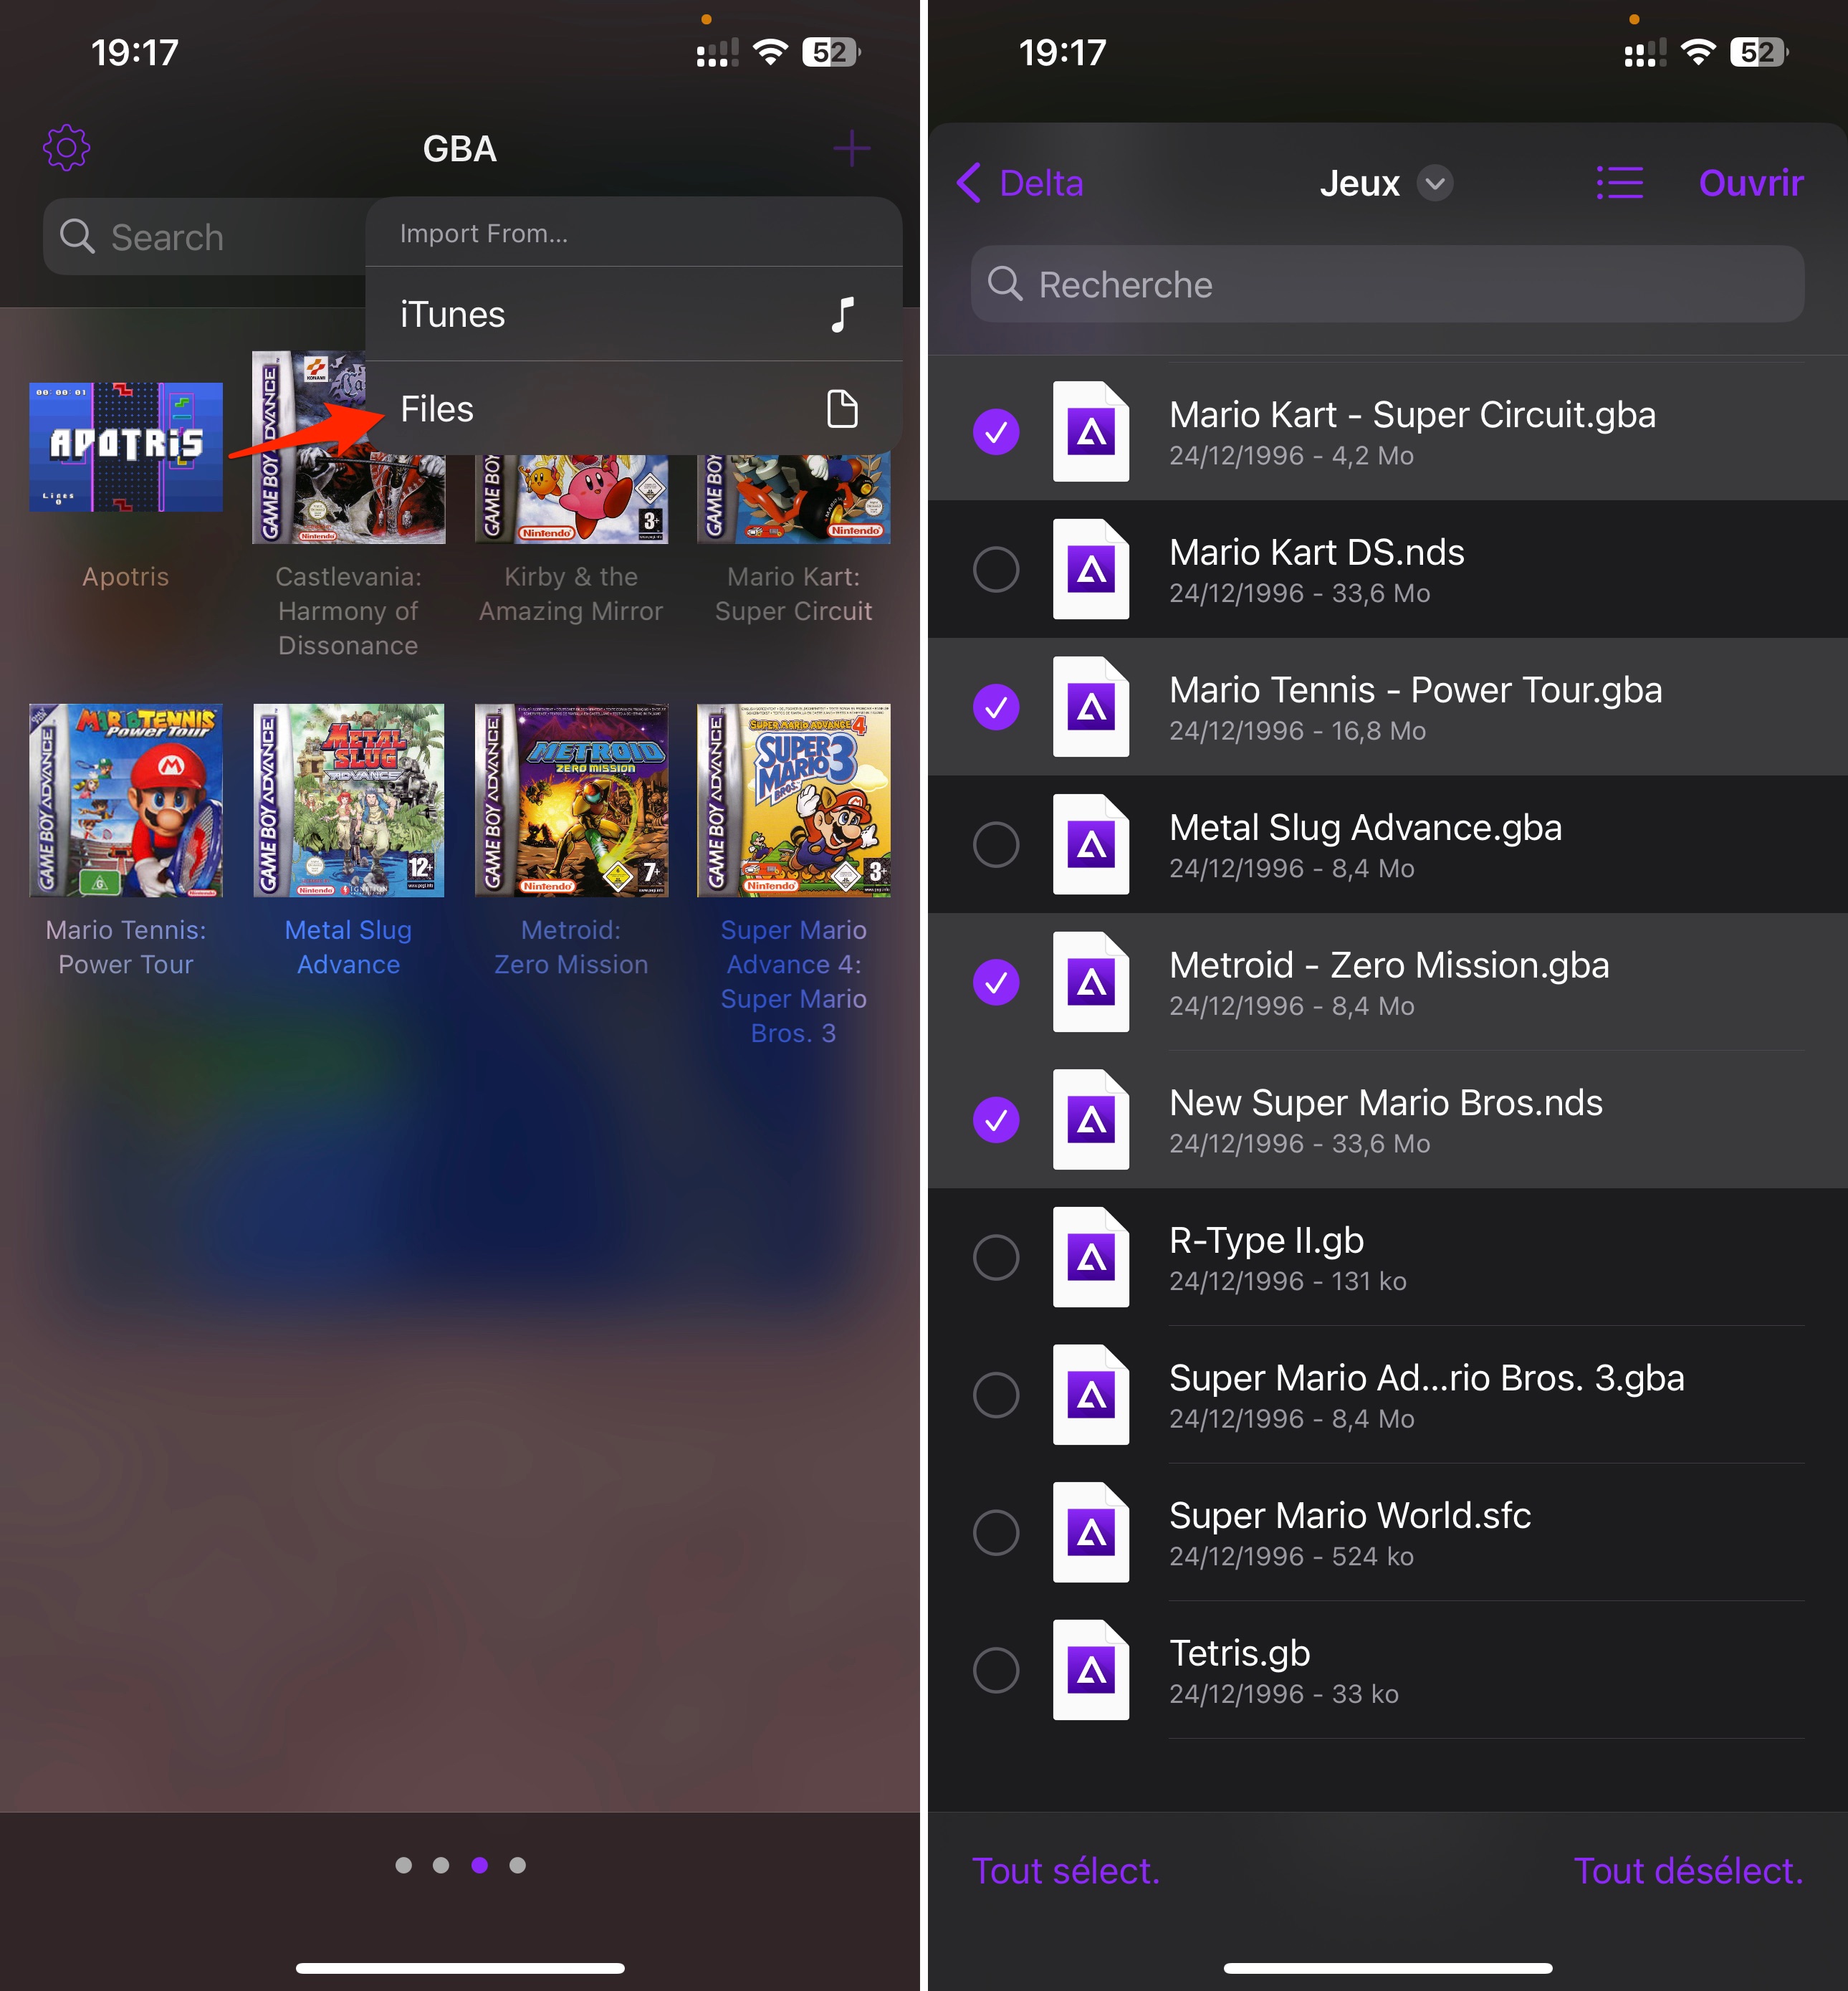
Task: Select the R-Type II.gb circle
Action: [996, 1257]
